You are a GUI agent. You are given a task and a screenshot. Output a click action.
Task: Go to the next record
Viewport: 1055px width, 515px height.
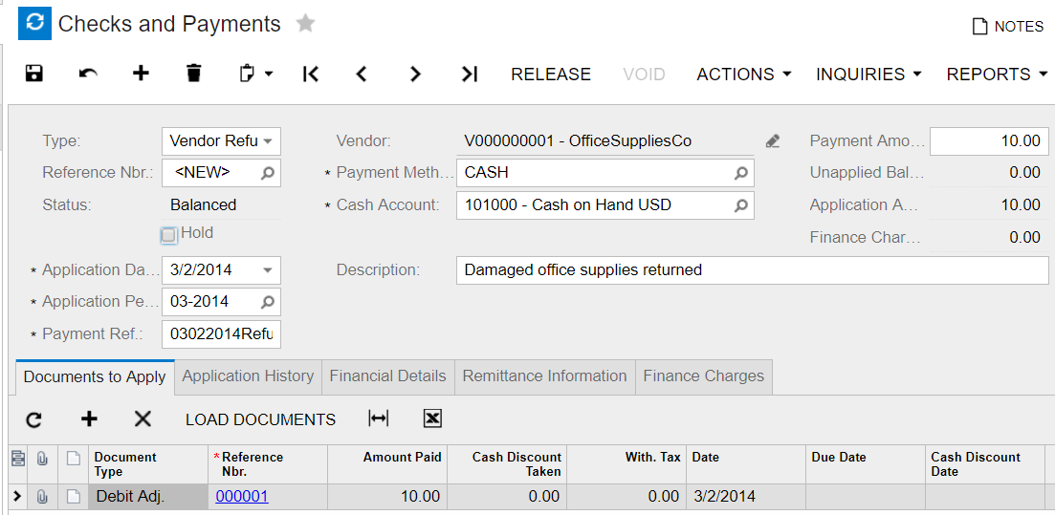point(415,74)
